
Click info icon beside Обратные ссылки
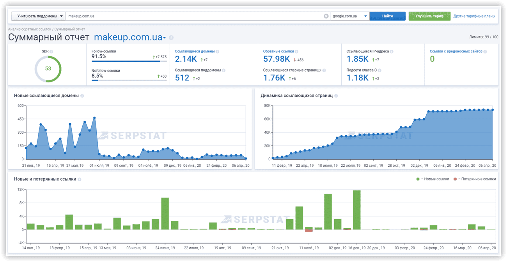point(297,51)
